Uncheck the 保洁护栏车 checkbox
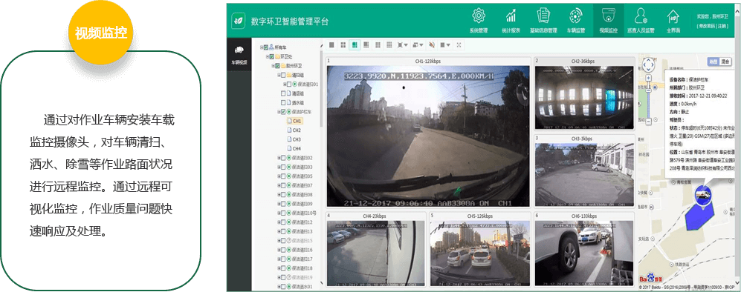The height and width of the screenshot is (292, 741). [x=283, y=112]
